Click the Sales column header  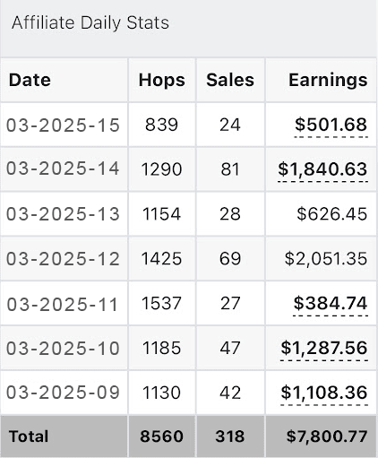point(230,80)
